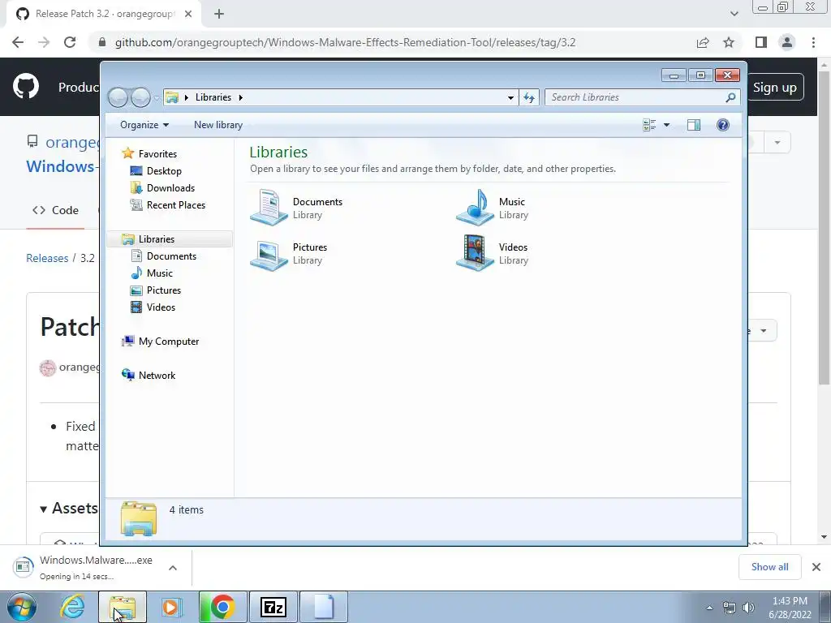Open Chrome profile avatar
Viewport: 831px width, 623px height.
click(x=787, y=42)
